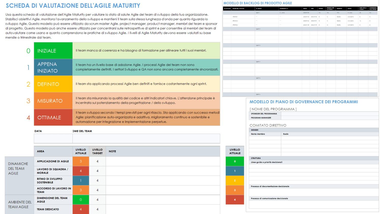
Task: Click target level 4 for RITMO DI SVILUPPO
Action: (98, 181)
